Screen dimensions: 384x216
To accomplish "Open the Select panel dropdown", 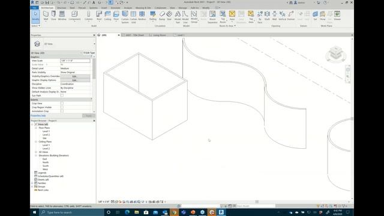I will tap(36, 26).
